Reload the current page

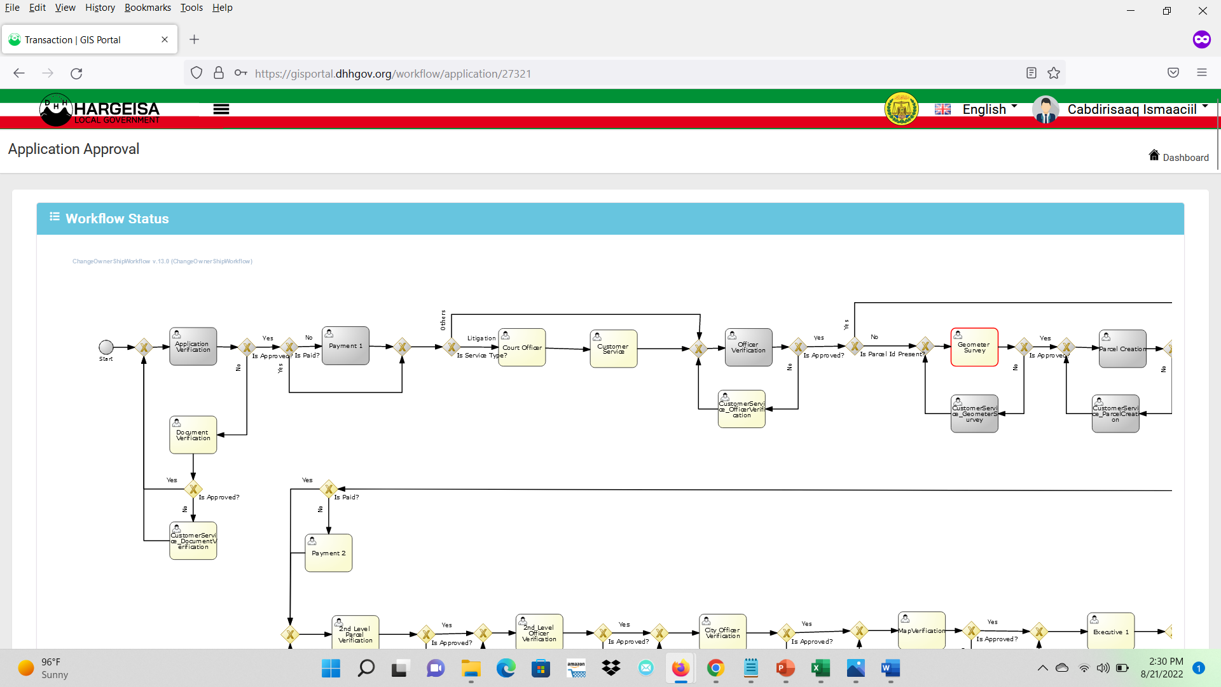[76, 73]
